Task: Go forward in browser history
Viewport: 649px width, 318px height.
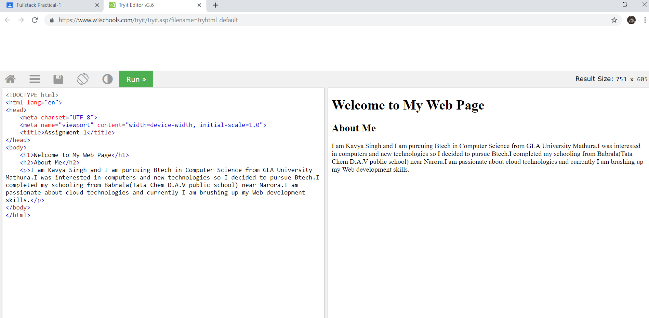Action: [21, 20]
